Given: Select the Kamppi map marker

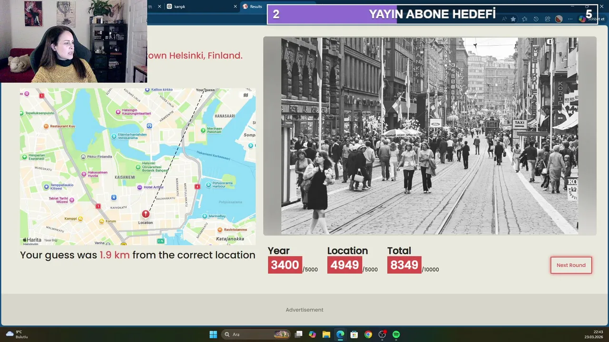Looking at the screenshot, I should [x=80, y=218].
